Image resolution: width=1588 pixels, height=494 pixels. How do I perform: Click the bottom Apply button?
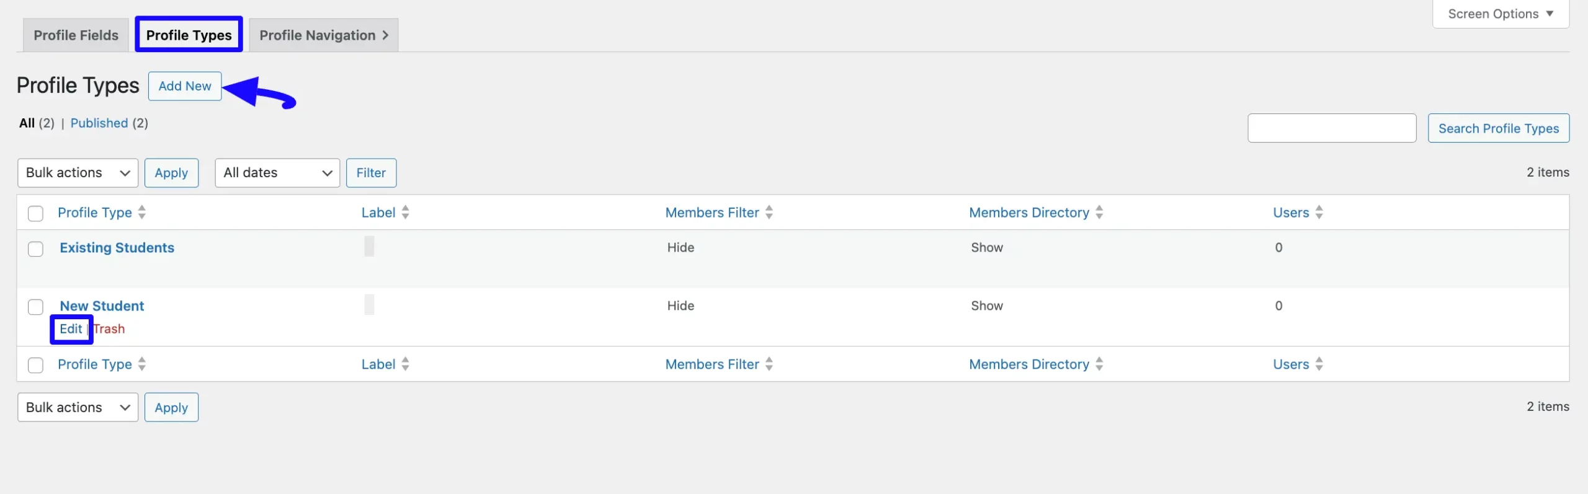171,408
